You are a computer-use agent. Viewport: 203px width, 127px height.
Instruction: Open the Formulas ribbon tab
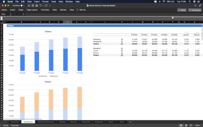tap(45, 10)
